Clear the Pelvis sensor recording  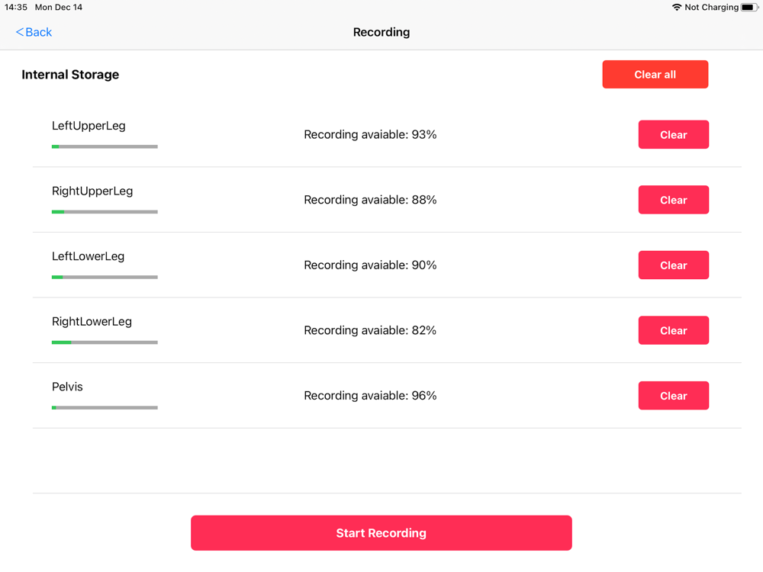673,396
